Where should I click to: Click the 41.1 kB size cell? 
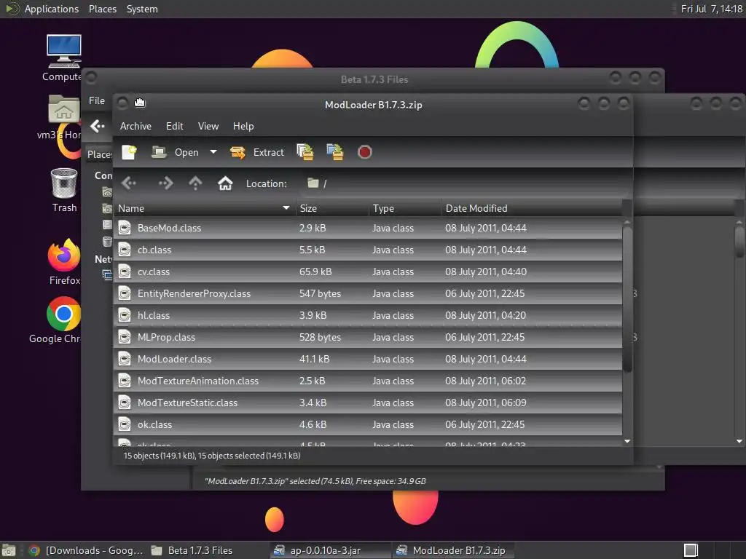click(x=314, y=360)
